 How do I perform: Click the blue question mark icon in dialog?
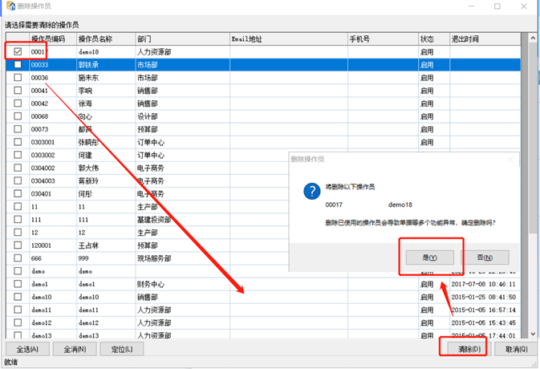tap(311, 191)
